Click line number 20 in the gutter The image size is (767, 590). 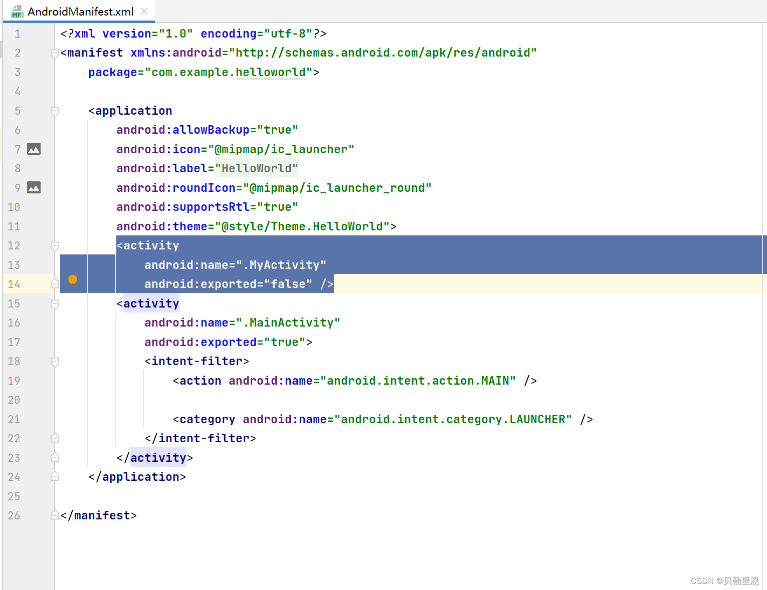click(x=14, y=400)
